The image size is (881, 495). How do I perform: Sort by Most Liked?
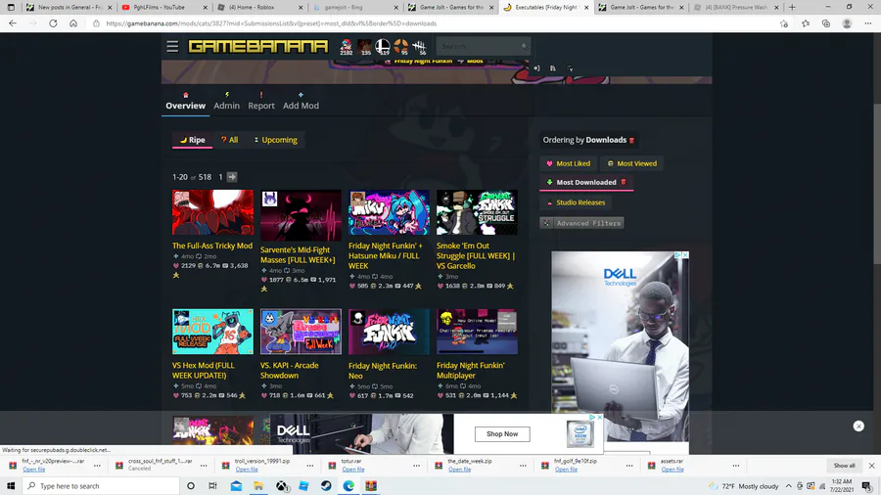(568, 163)
